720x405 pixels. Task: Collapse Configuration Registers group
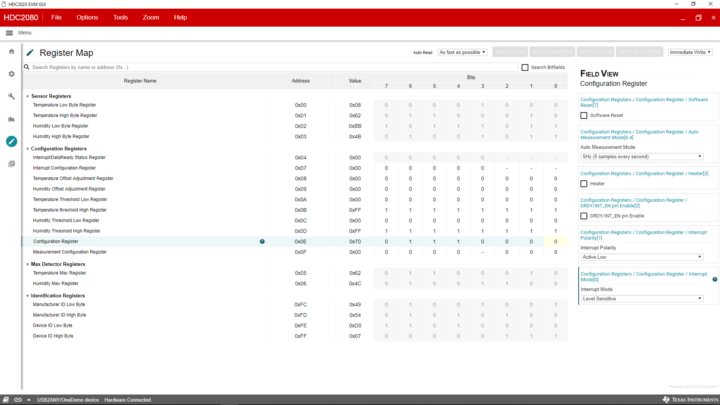tap(27, 149)
